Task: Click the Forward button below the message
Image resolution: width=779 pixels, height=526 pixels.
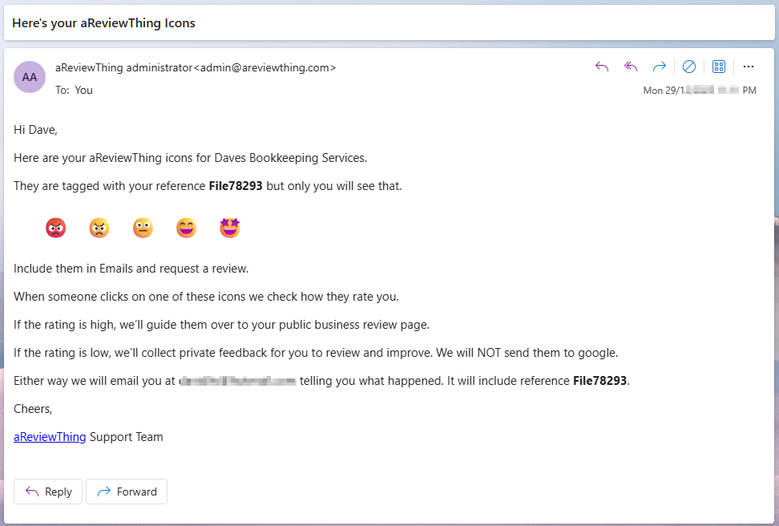Action: click(x=126, y=492)
